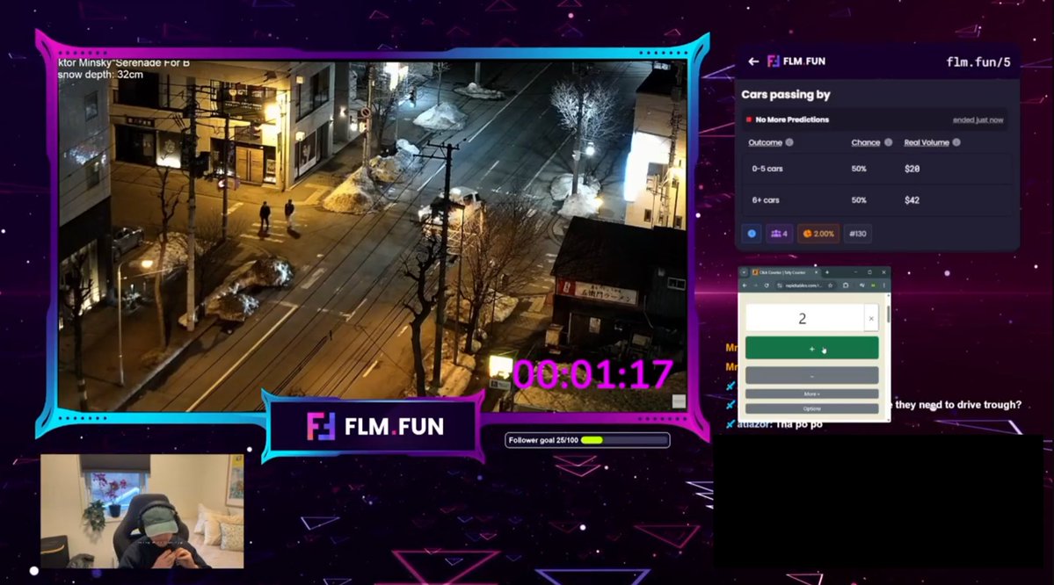This screenshot has width=1054, height=585.
Task: Click the #130 market number badge
Action: tap(858, 234)
